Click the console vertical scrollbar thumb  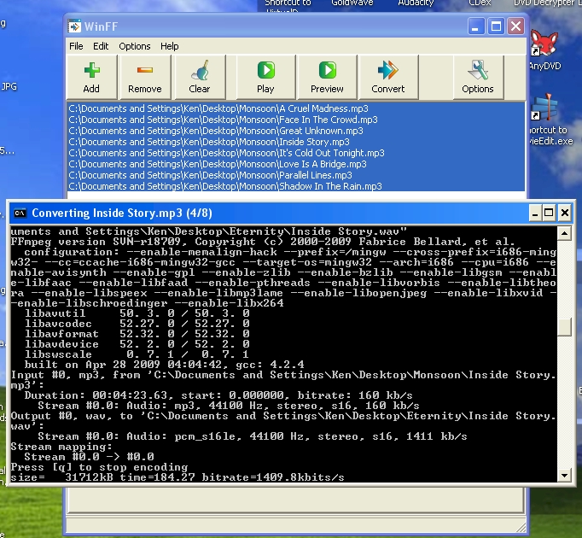click(x=565, y=326)
